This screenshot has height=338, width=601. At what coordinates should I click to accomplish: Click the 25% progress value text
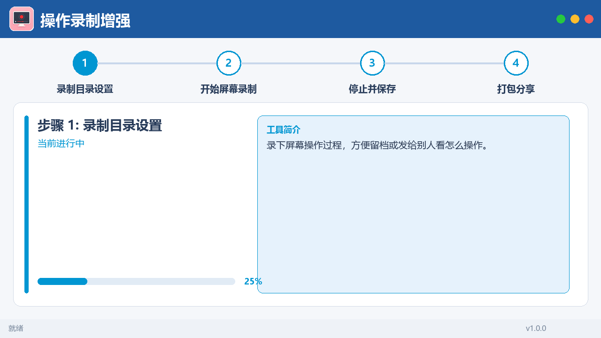tap(253, 281)
